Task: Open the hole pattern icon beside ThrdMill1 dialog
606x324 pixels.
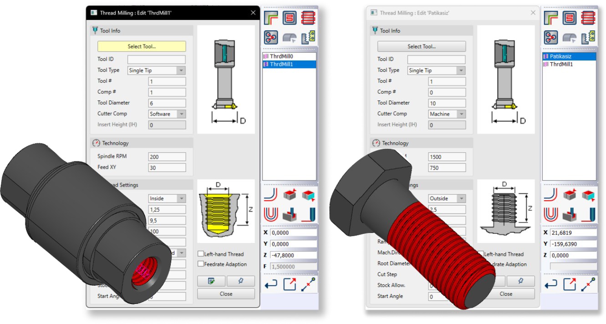Action: coord(271,37)
